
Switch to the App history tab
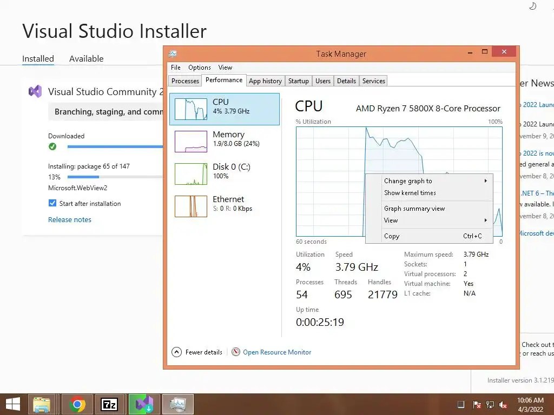265,81
